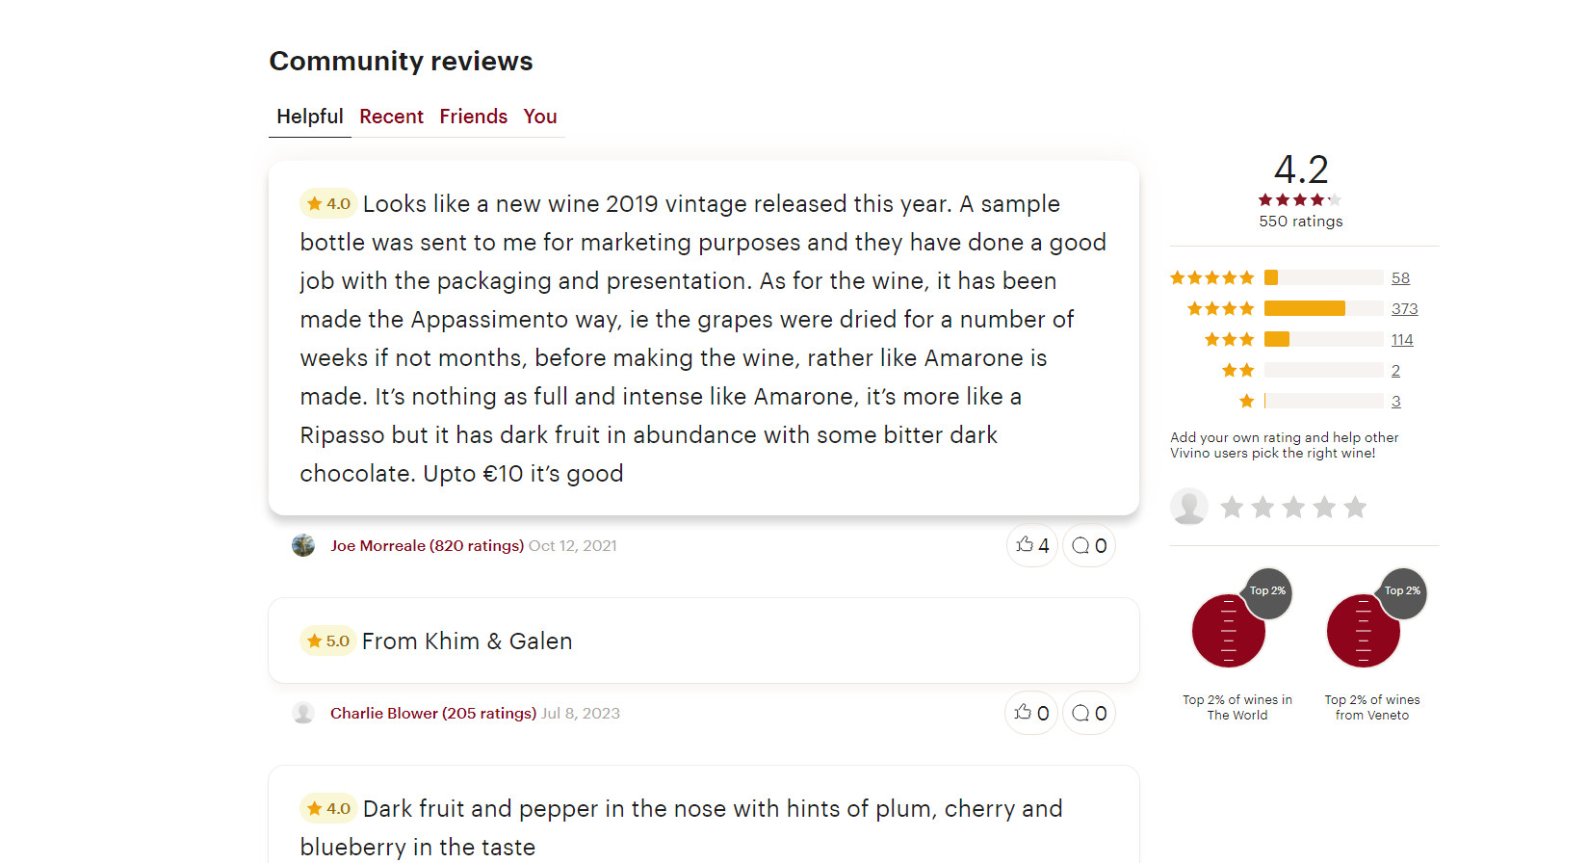View the 114 three-star ratings

(x=1402, y=339)
